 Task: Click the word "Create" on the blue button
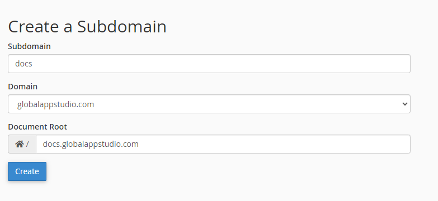27,171
